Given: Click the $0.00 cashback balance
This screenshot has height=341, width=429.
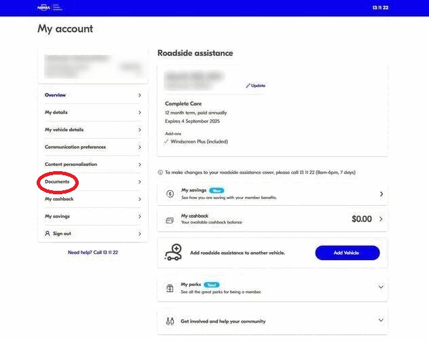Looking at the screenshot, I should (362, 219).
